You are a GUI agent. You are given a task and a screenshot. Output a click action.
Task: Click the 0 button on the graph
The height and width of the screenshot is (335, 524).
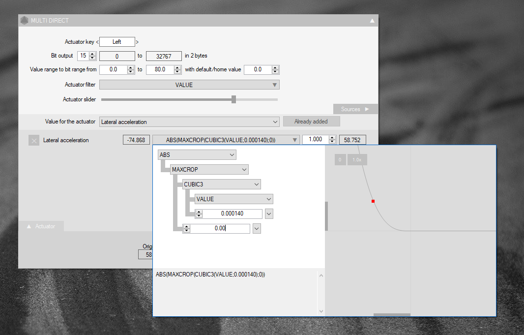pyautogui.click(x=340, y=160)
